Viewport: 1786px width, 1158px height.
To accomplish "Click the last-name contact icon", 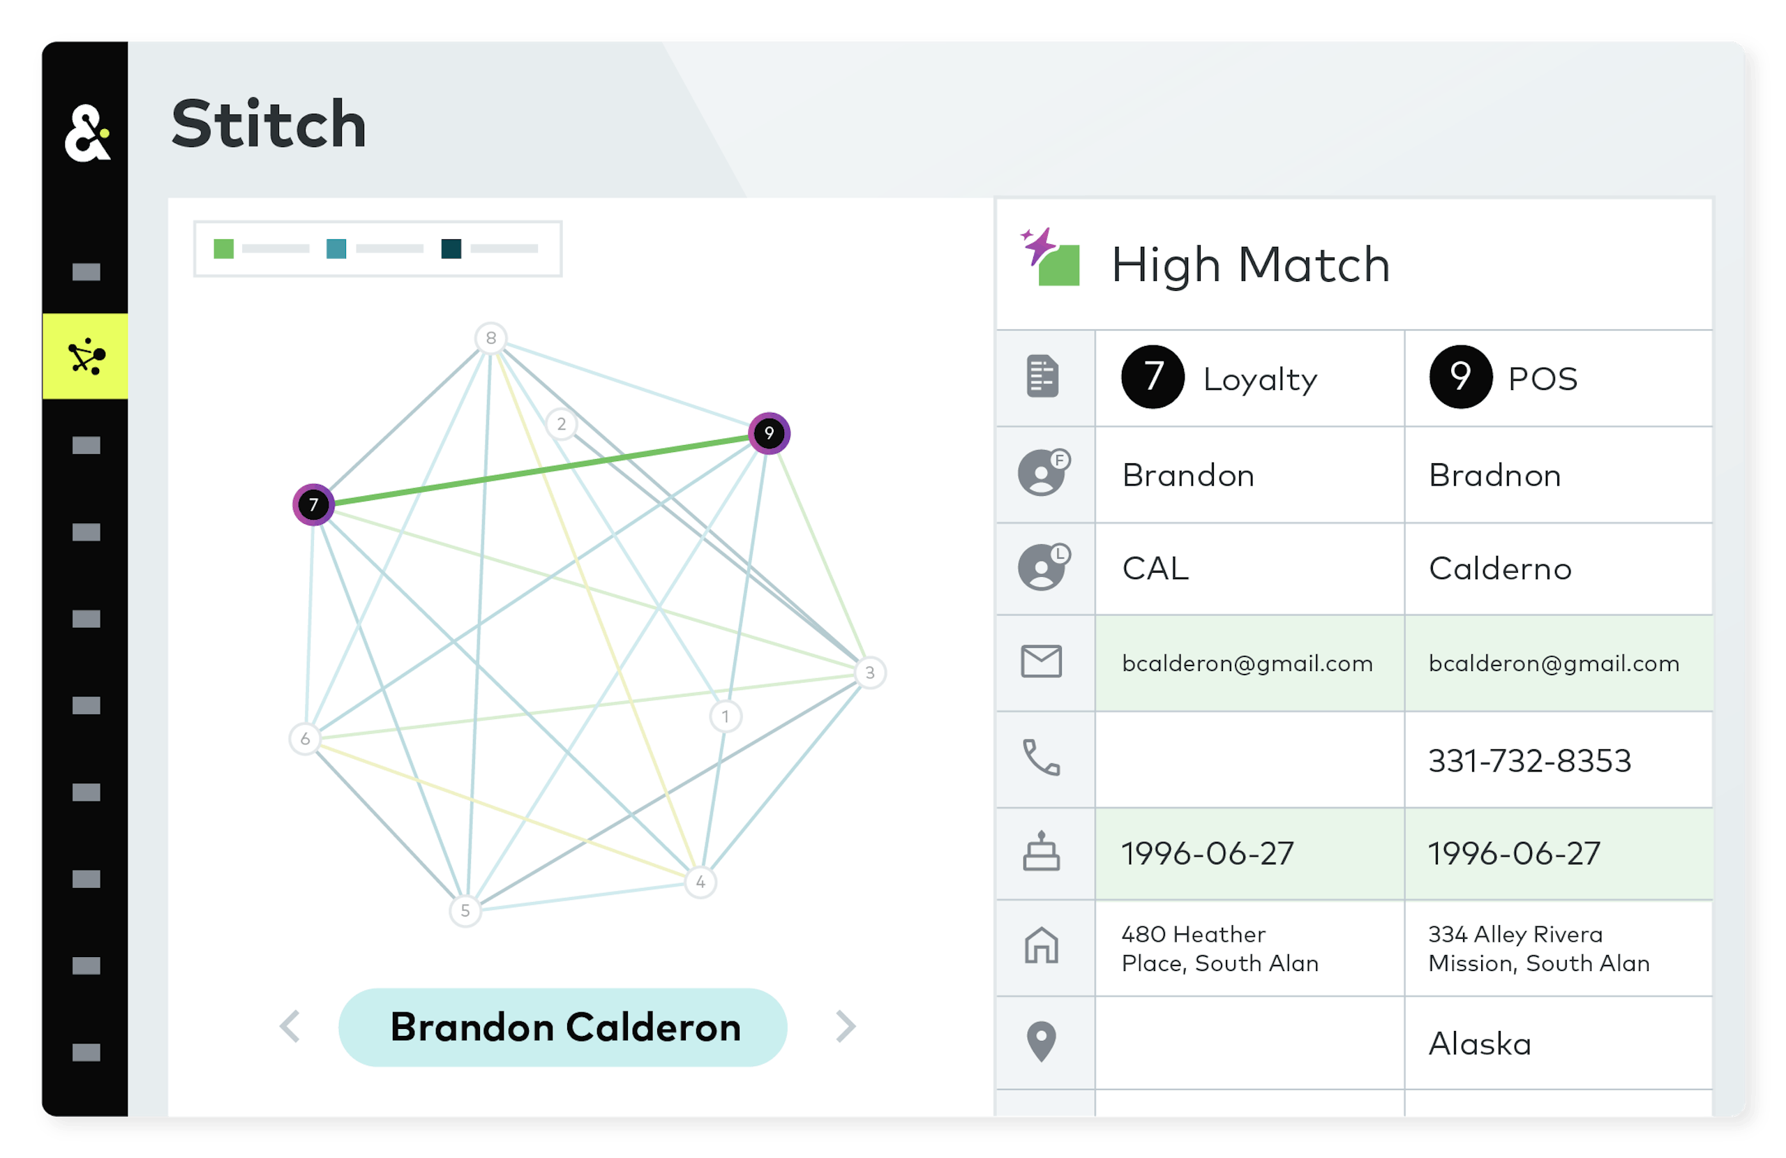I will tap(1042, 568).
